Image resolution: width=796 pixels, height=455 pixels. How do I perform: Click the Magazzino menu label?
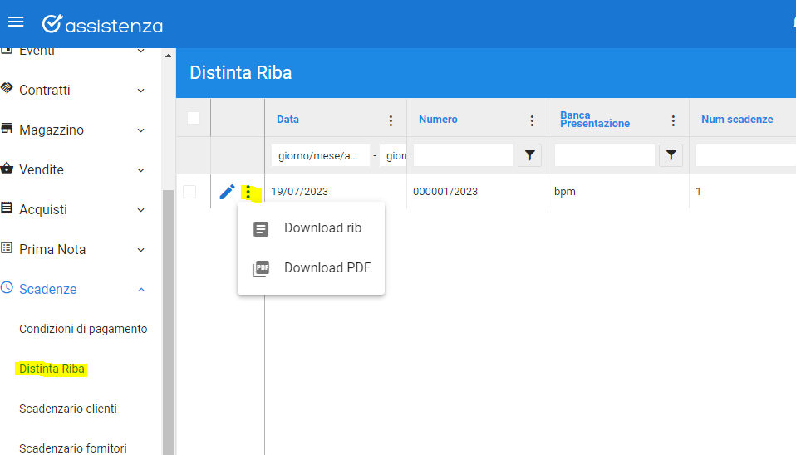tap(52, 130)
